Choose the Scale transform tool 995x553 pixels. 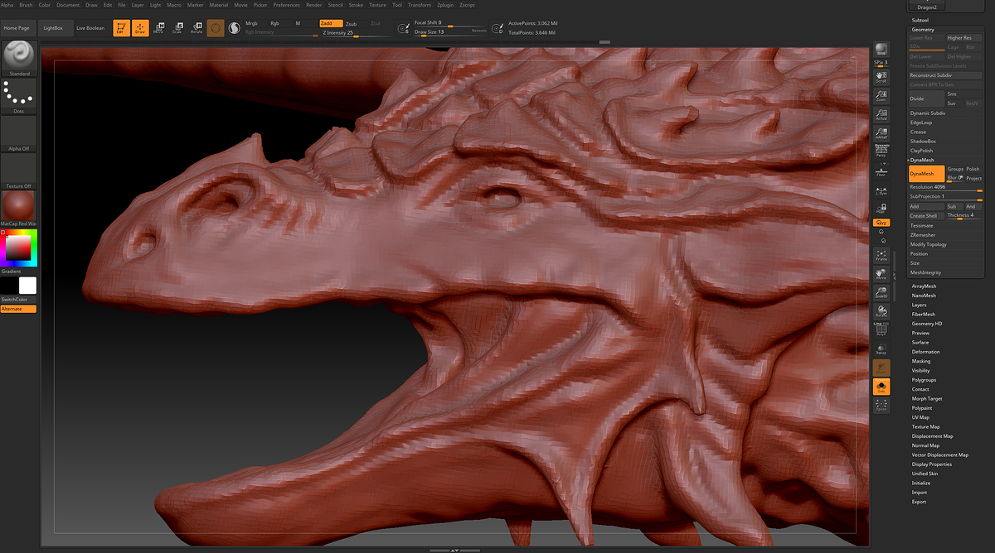click(177, 28)
